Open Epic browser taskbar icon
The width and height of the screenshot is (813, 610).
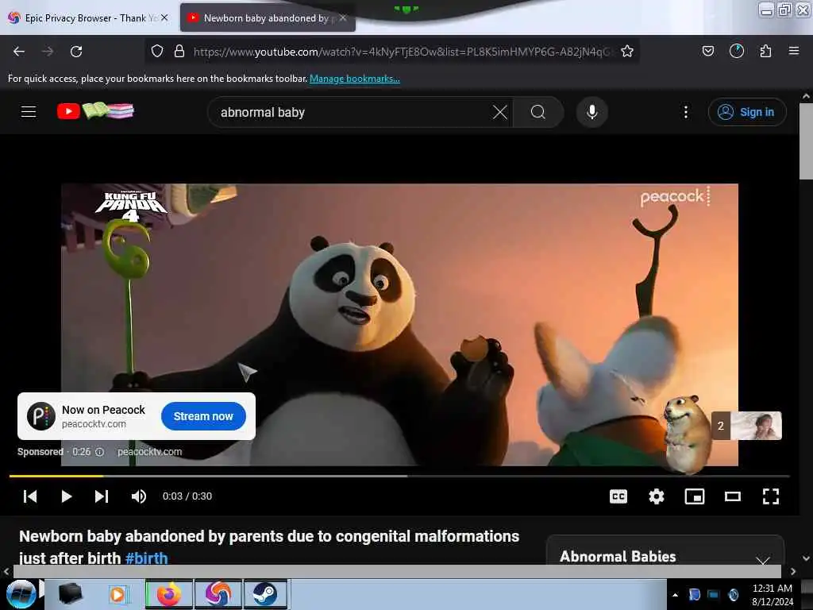tap(218, 594)
